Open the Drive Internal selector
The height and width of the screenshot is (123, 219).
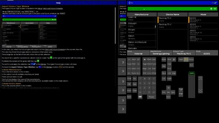(x=138, y=53)
